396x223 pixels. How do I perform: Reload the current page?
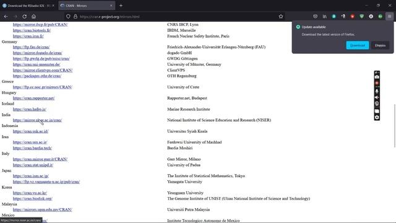point(25,17)
